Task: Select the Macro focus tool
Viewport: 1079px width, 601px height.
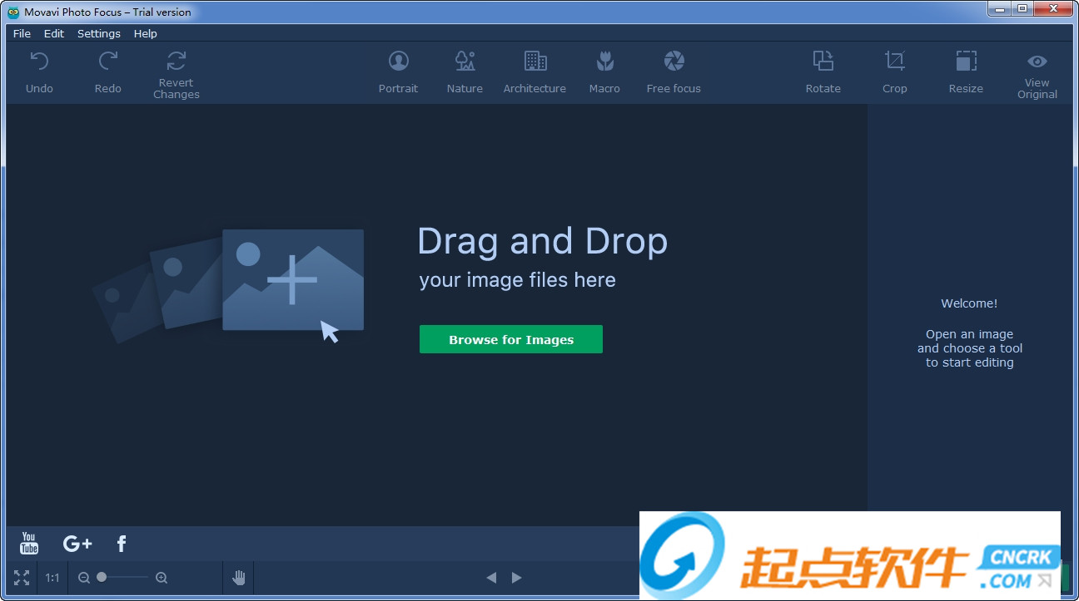Action: click(x=604, y=71)
